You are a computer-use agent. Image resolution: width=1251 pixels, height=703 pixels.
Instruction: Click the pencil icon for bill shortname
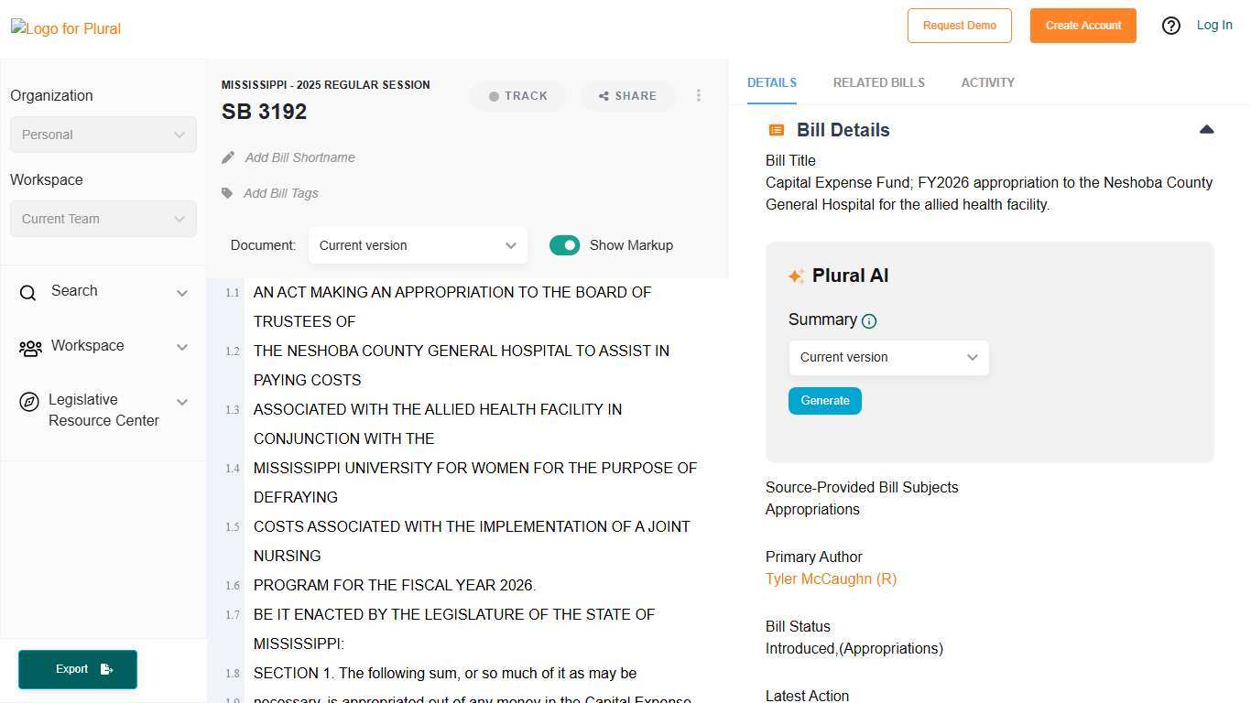pos(228,157)
